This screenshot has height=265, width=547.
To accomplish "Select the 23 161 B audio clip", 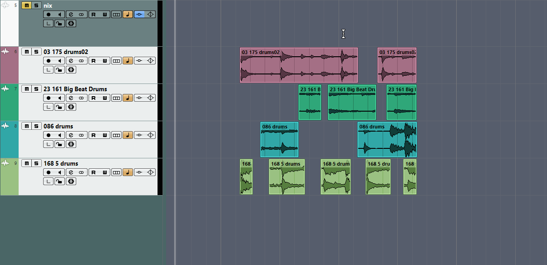I will click(x=310, y=102).
